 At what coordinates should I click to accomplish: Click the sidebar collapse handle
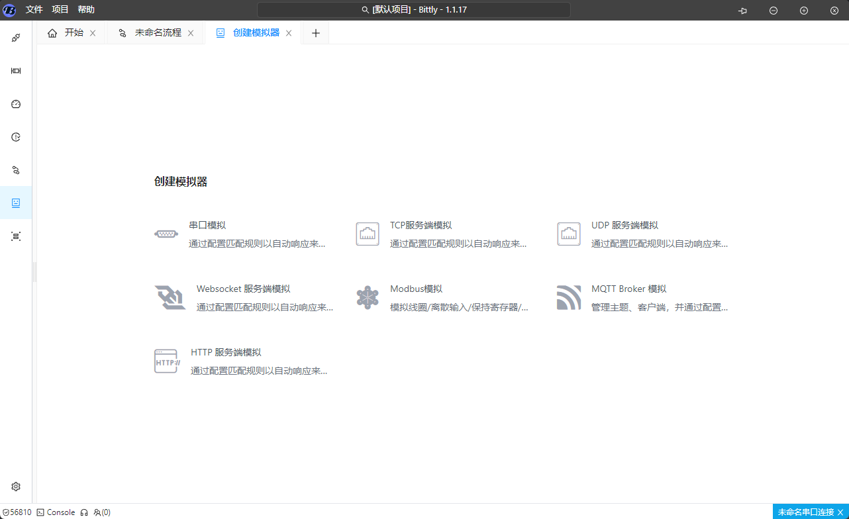click(x=34, y=271)
